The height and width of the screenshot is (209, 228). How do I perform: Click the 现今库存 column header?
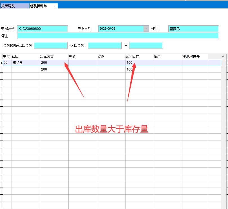pyautogui.click(x=132, y=56)
